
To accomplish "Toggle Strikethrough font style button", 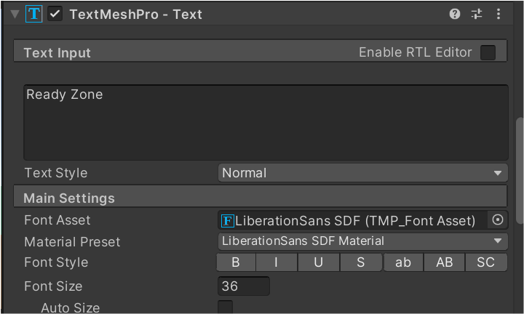I will (x=360, y=262).
